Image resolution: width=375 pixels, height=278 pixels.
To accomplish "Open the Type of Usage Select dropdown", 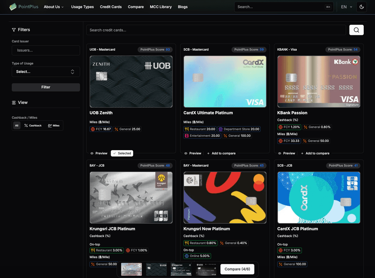I will coord(46,72).
